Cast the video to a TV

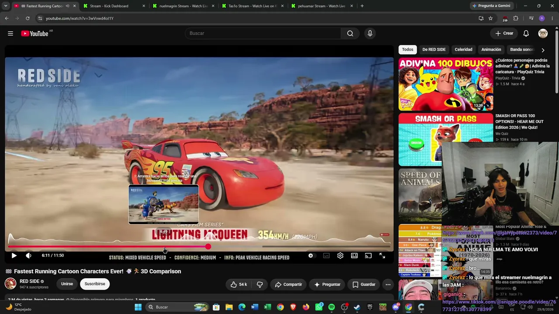click(368, 256)
